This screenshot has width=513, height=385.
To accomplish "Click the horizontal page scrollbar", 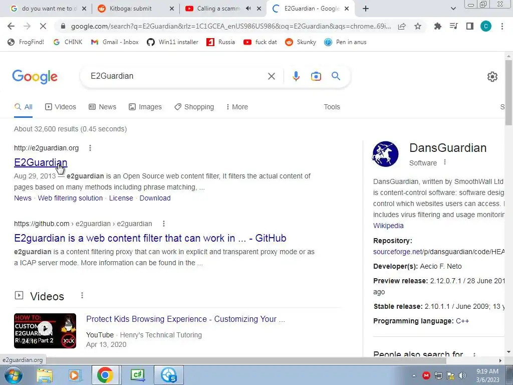I will pos(245,360).
